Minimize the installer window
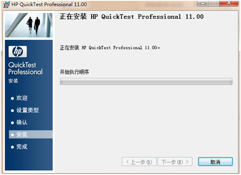The image size is (241, 175). point(203,3)
